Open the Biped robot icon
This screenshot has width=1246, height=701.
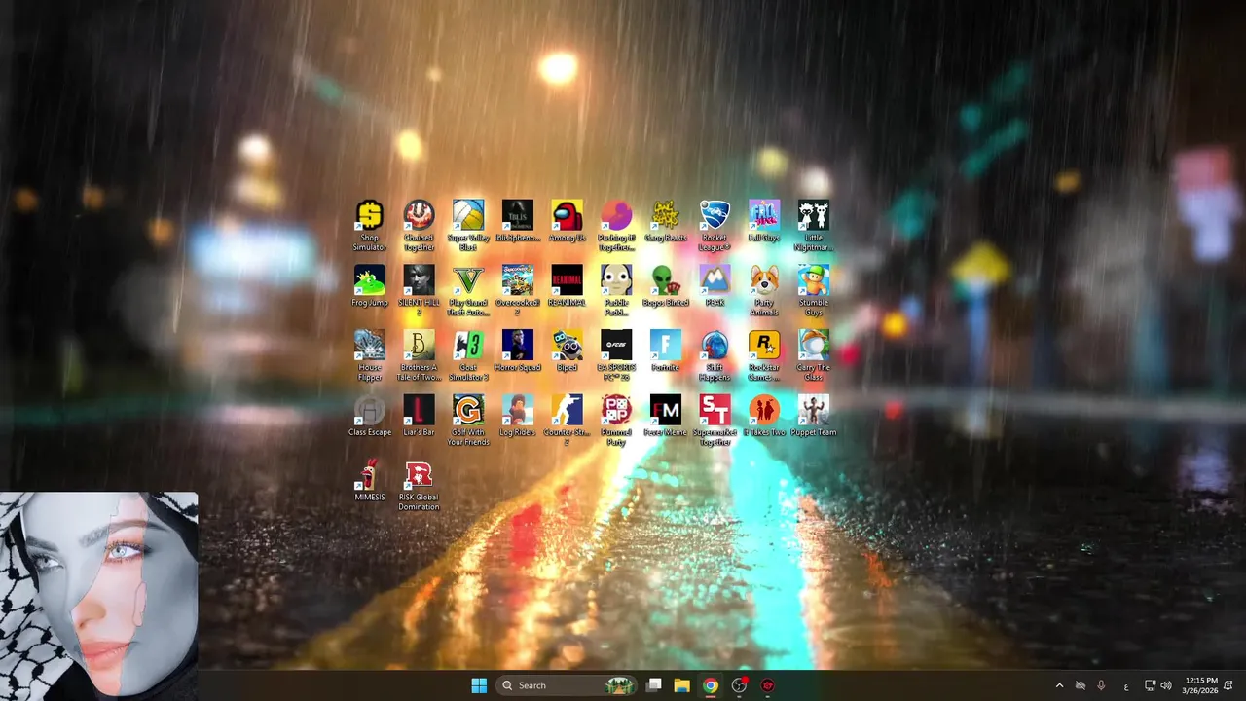pyautogui.click(x=567, y=345)
